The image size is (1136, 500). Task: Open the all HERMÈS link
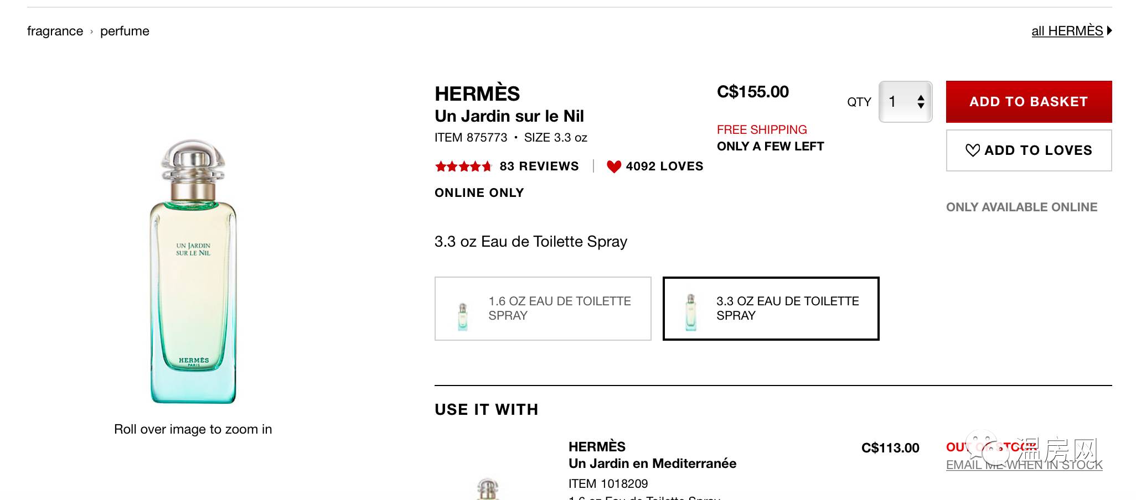1067,31
